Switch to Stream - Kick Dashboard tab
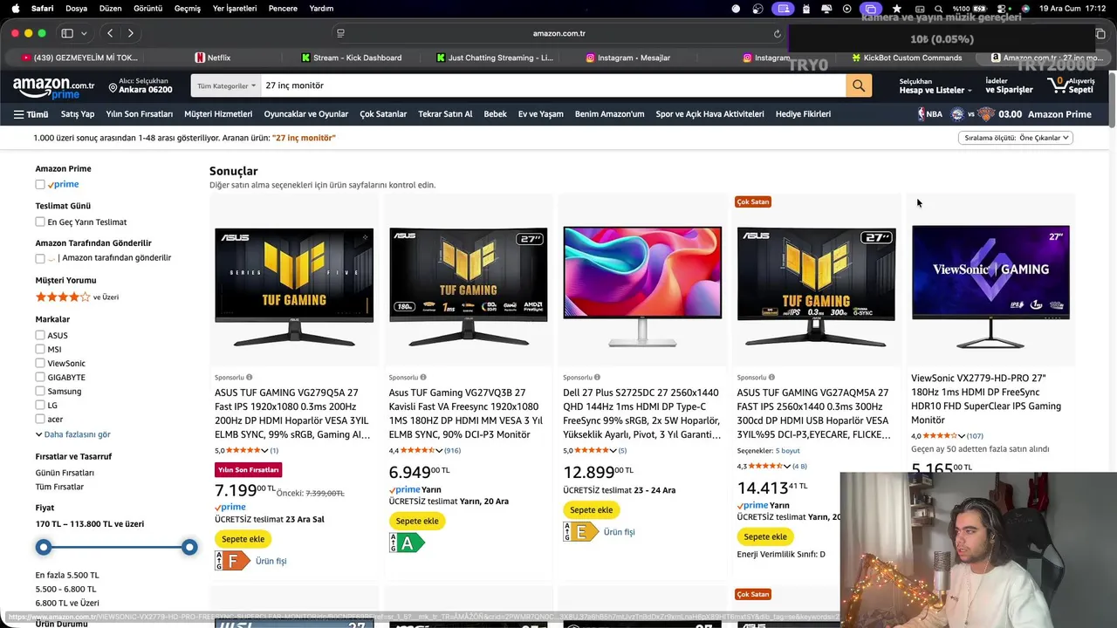Screen dimensions: 1117x628 click(x=352, y=58)
